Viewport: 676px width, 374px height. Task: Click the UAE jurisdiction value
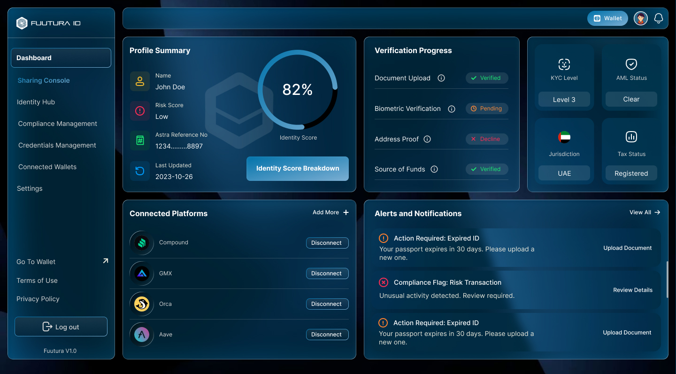coord(564,173)
